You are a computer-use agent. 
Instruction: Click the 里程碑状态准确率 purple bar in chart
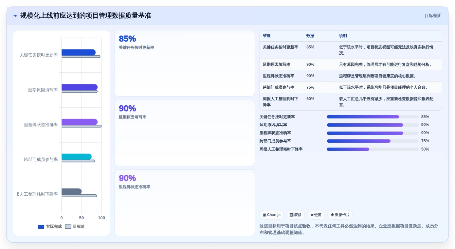click(x=80, y=122)
